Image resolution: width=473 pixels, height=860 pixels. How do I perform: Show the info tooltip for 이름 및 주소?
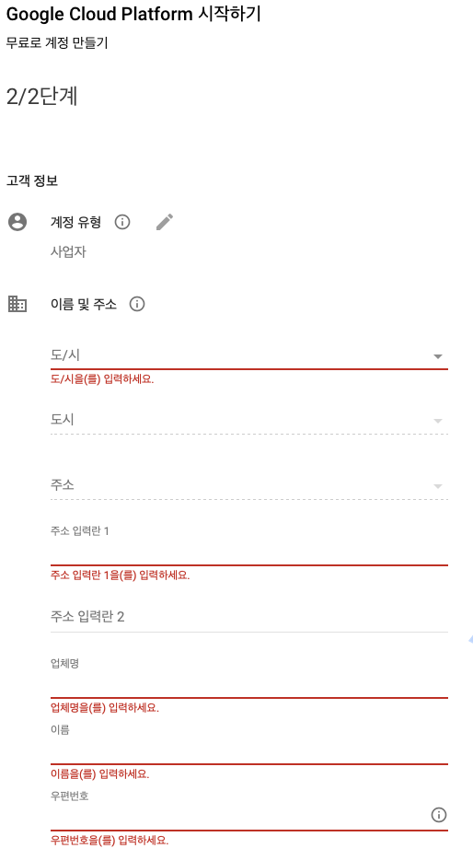pyautogui.click(x=137, y=304)
